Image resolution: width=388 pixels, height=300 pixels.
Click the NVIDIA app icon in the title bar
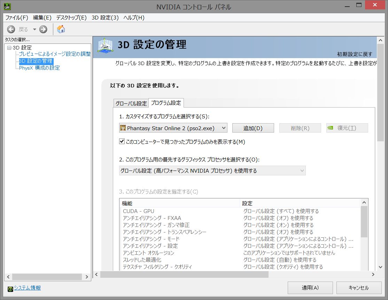pyautogui.click(x=7, y=6)
